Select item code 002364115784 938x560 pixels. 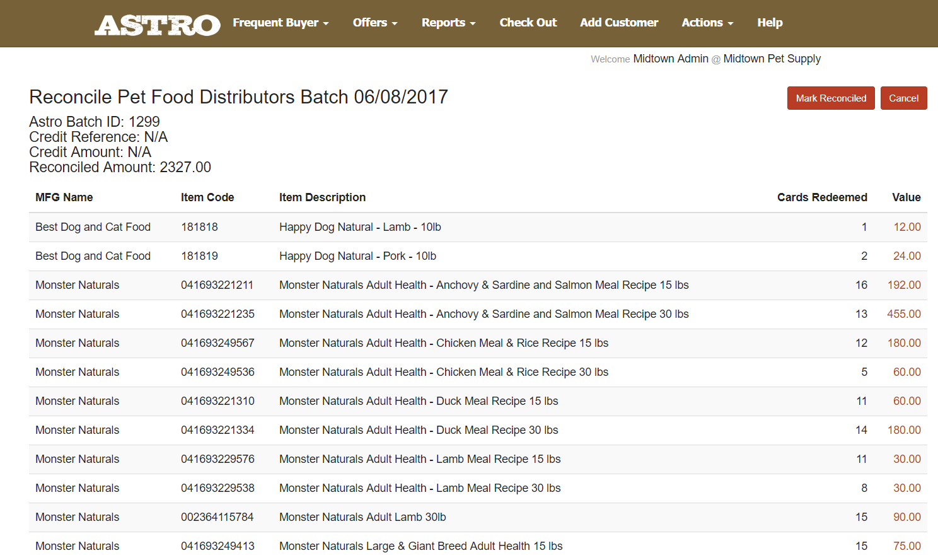click(x=217, y=517)
